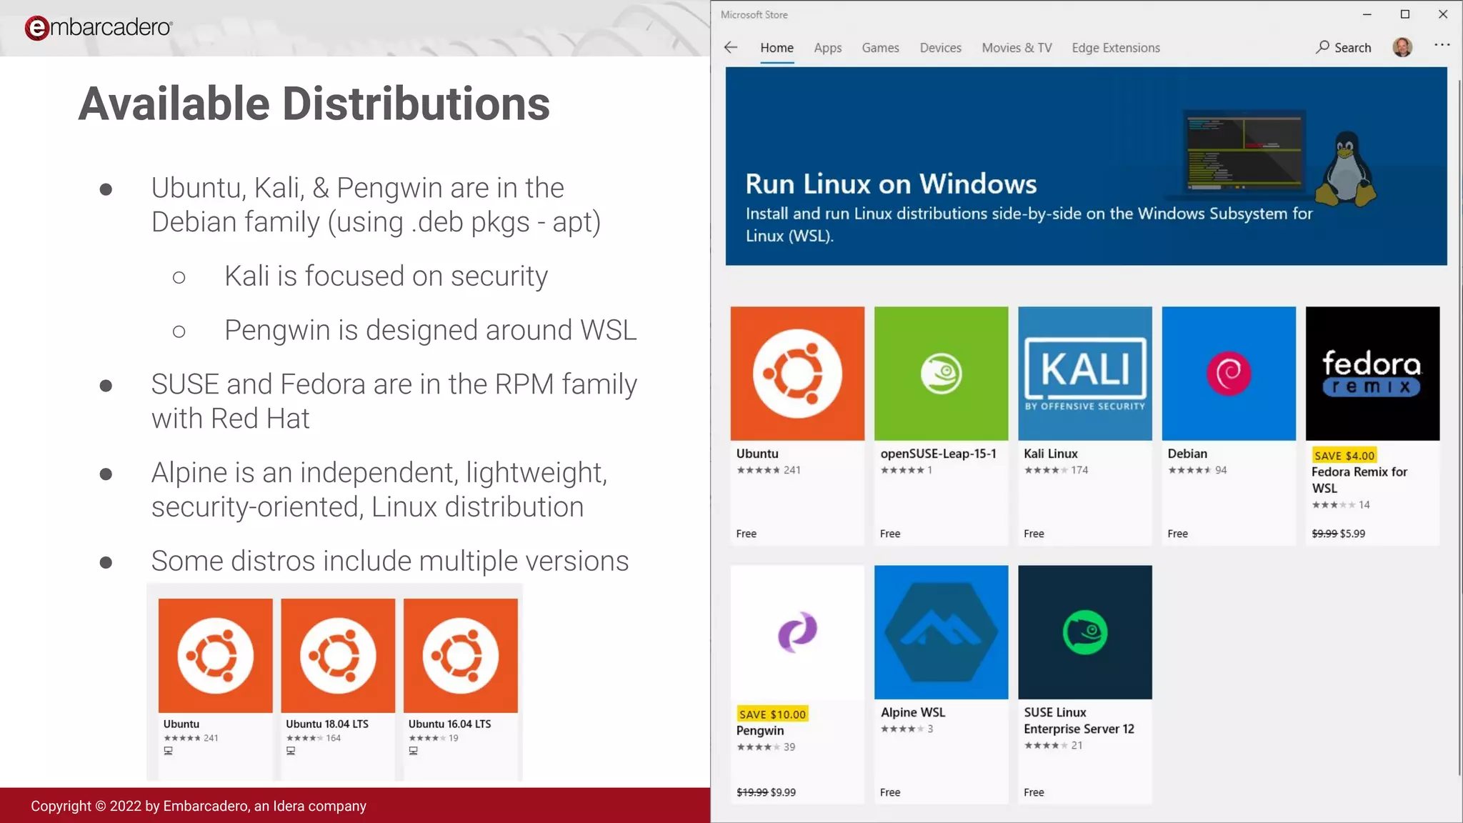Click Free price under Debian
The height and width of the screenshot is (823, 1463).
pos(1177,534)
